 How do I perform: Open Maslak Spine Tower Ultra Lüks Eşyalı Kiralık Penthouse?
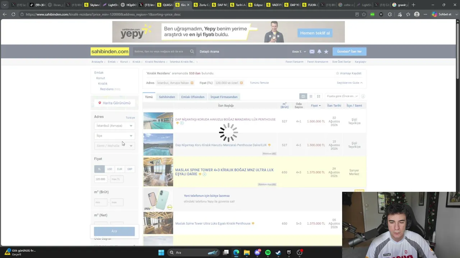point(213,224)
